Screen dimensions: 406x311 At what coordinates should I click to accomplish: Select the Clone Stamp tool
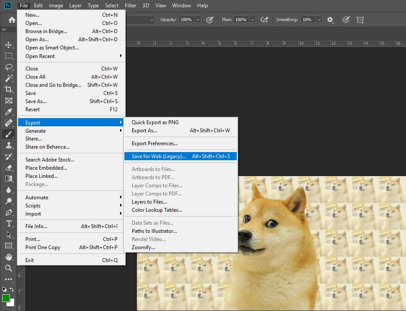(x=9, y=146)
